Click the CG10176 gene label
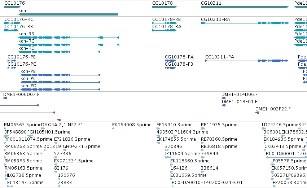 point(14,3)
